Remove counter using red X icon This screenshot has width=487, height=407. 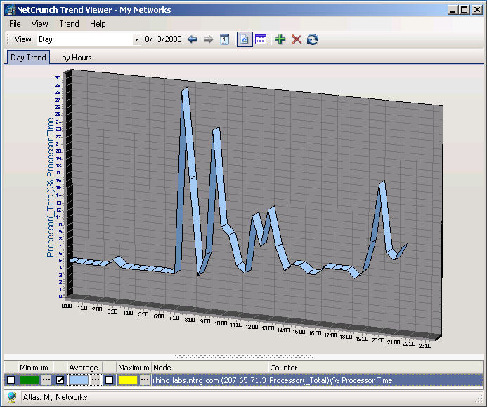pyautogui.click(x=297, y=39)
